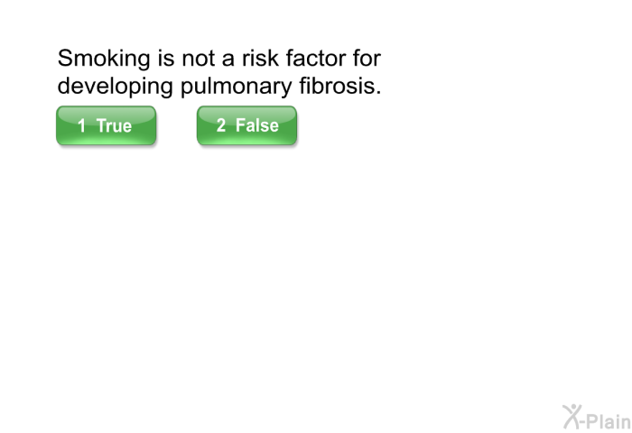Screen dimensions: 632x433
Task: Click the word "for" ending the first line
Action: click(x=367, y=60)
